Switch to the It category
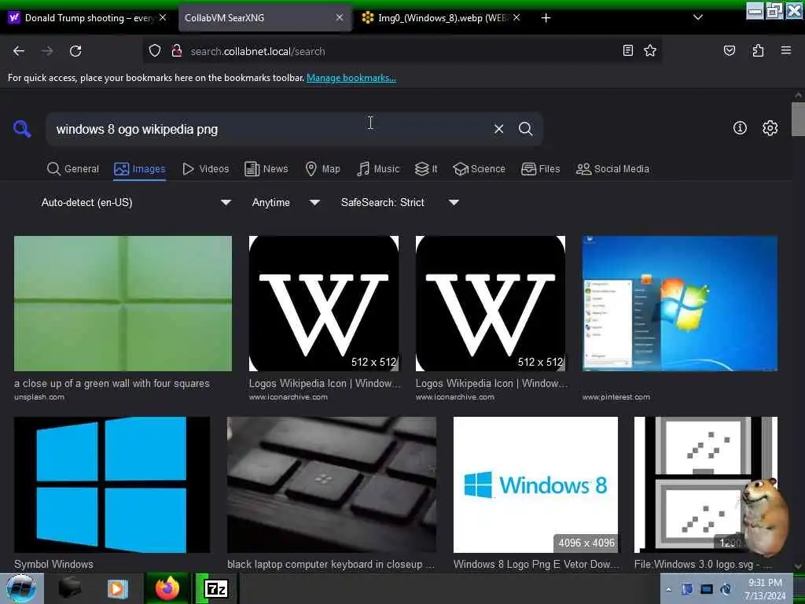This screenshot has width=805, height=604. click(426, 169)
